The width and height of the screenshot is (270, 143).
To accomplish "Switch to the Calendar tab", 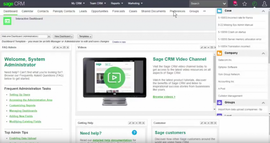I will (x=27, y=11).
